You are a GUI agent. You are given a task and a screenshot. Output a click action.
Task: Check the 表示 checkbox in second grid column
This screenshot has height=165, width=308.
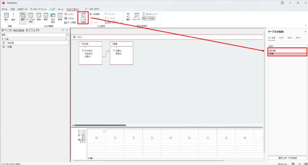tap(115, 138)
